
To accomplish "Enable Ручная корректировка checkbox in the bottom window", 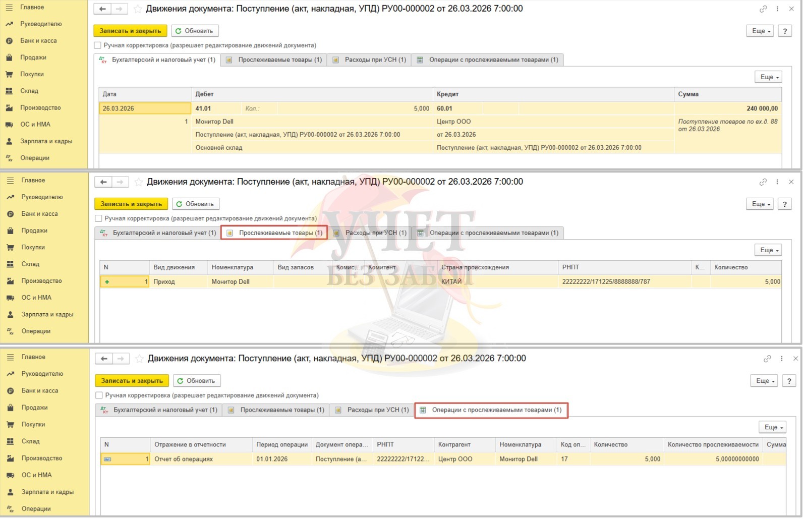I will [99, 396].
